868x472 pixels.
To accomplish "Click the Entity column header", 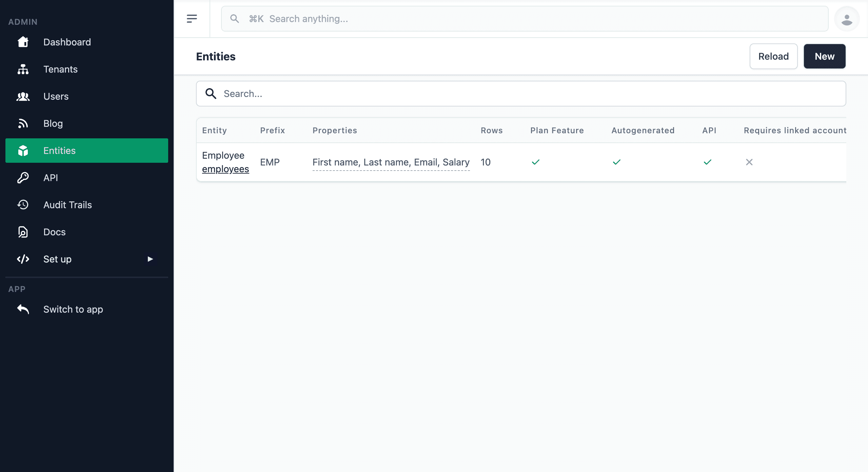I will 214,131.
